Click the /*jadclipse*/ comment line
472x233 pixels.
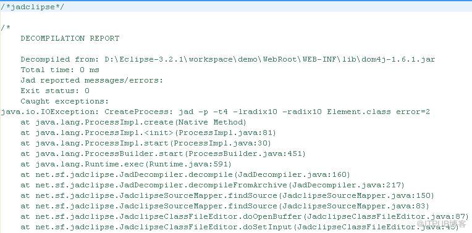pos(32,7)
